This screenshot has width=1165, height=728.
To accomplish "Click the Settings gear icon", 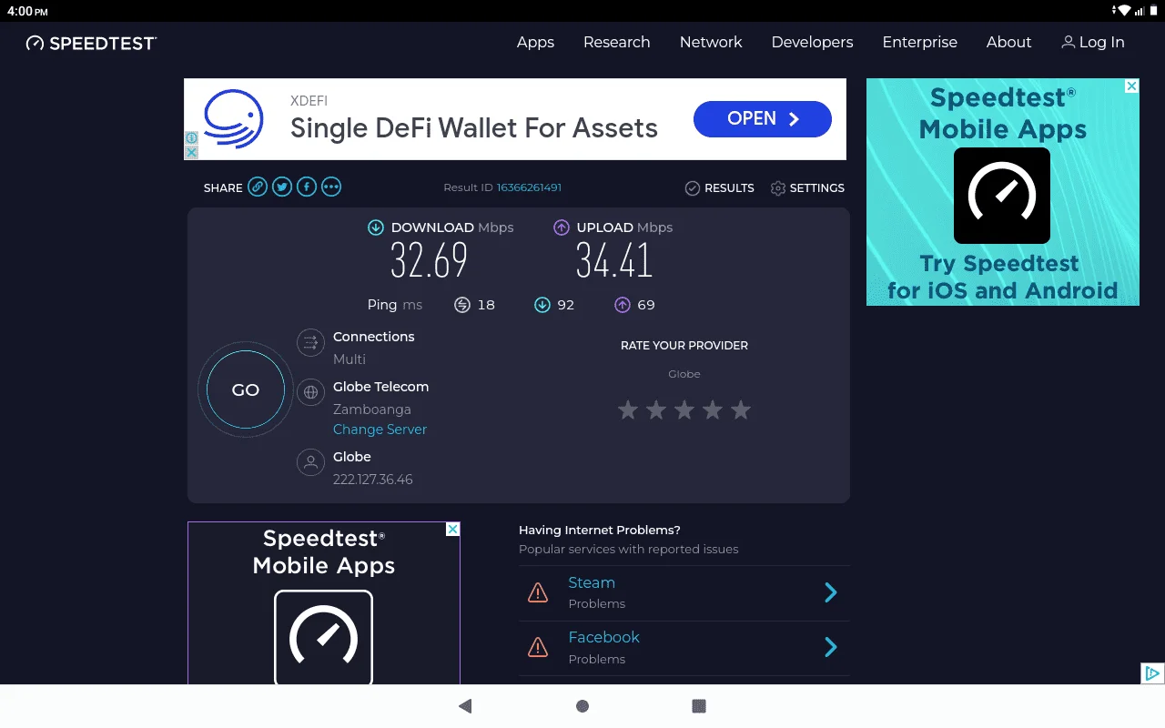I will pos(778,188).
